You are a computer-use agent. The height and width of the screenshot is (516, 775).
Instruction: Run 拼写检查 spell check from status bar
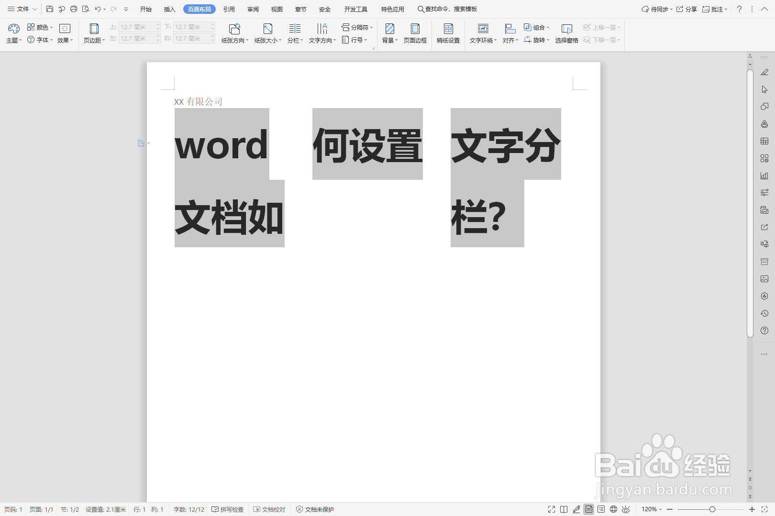click(x=228, y=509)
